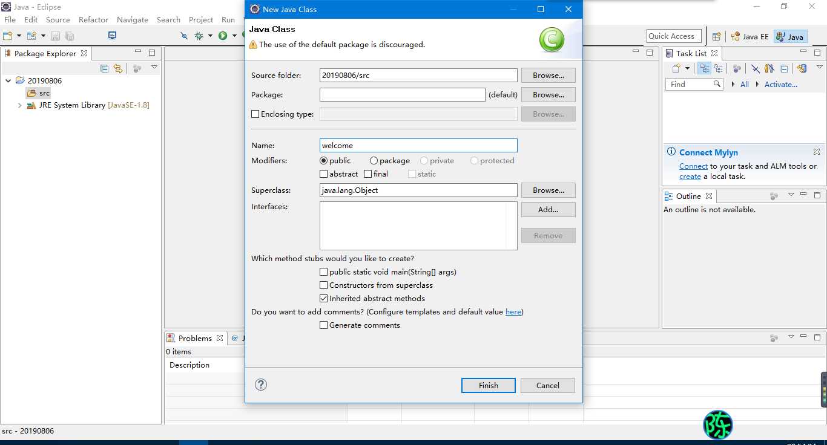Check the final modifier checkbox
Image resolution: width=827 pixels, height=445 pixels.
368,174
